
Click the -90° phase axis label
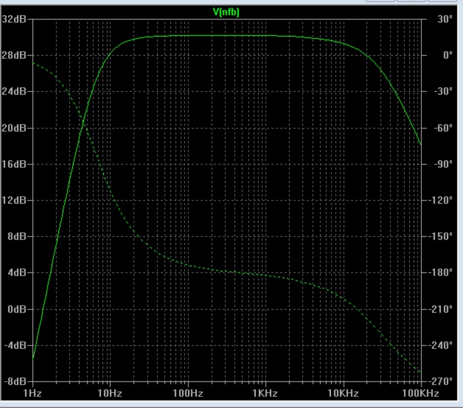(x=443, y=164)
